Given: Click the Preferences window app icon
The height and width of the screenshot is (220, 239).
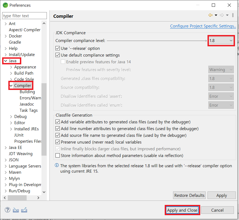Looking at the screenshot, I should coord(5,5).
